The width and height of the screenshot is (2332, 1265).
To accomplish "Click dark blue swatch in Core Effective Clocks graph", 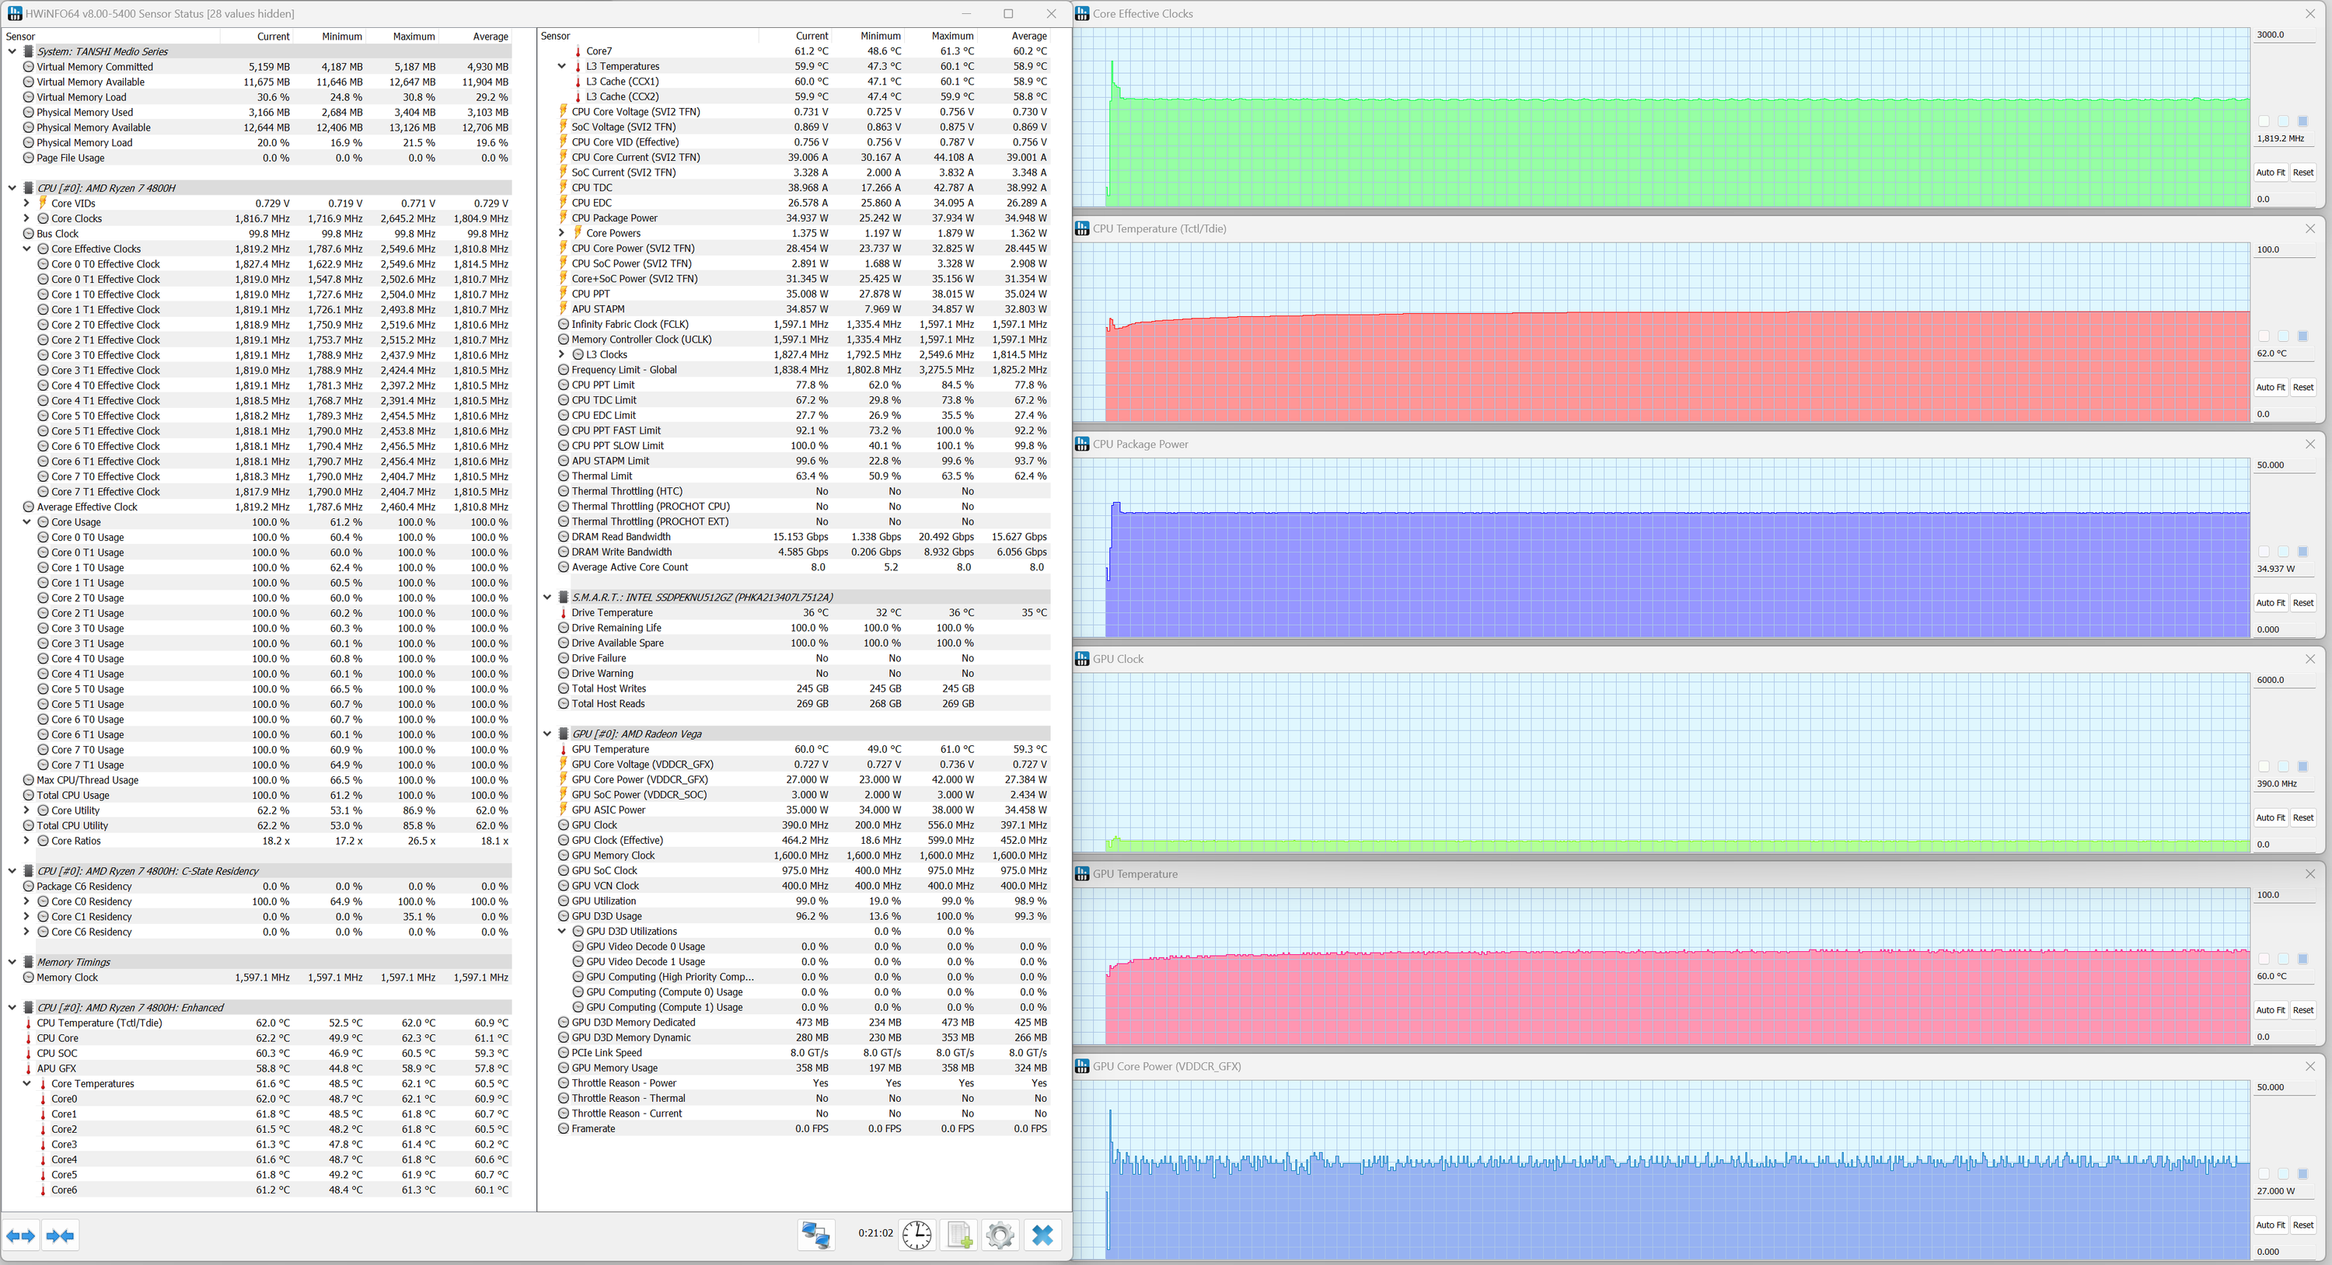I will coord(2302,121).
